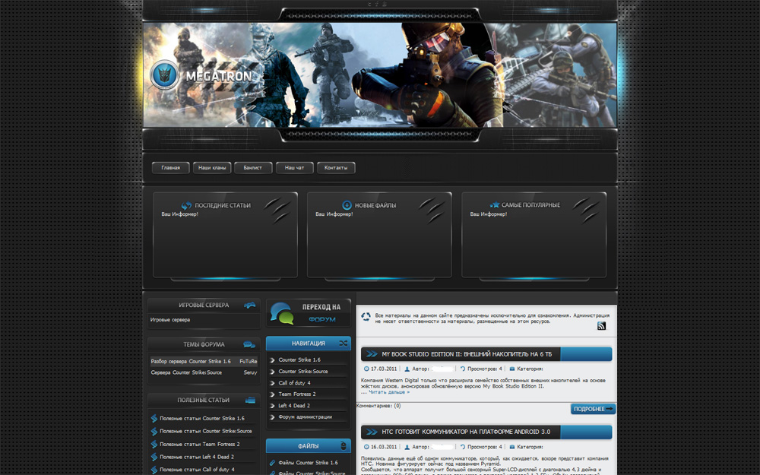Click the username Seruy in ТЕМЫ ФОРУМА

pyautogui.click(x=250, y=372)
